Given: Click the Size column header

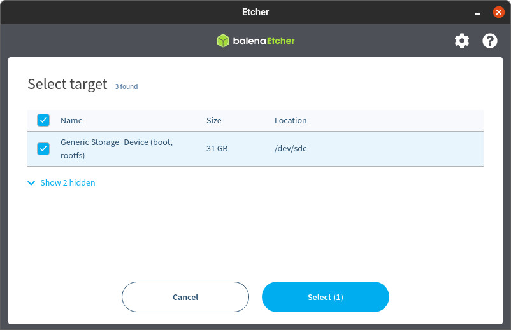Looking at the screenshot, I should (213, 120).
